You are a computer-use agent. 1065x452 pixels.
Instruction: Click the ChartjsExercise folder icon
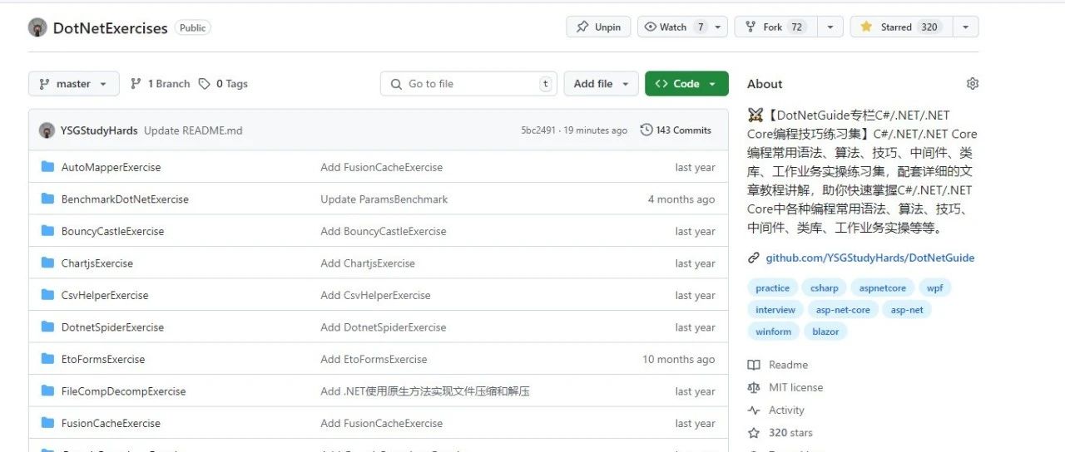pyautogui.click(x=47, y=263)
